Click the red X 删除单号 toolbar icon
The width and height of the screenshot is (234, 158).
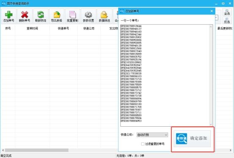(24, 17)
